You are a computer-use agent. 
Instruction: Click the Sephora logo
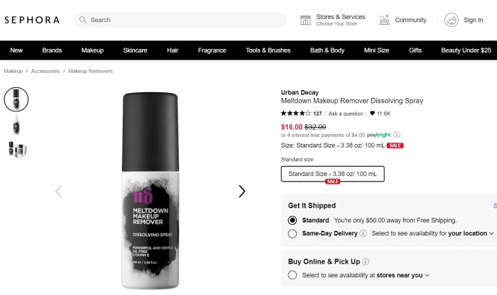32,20
